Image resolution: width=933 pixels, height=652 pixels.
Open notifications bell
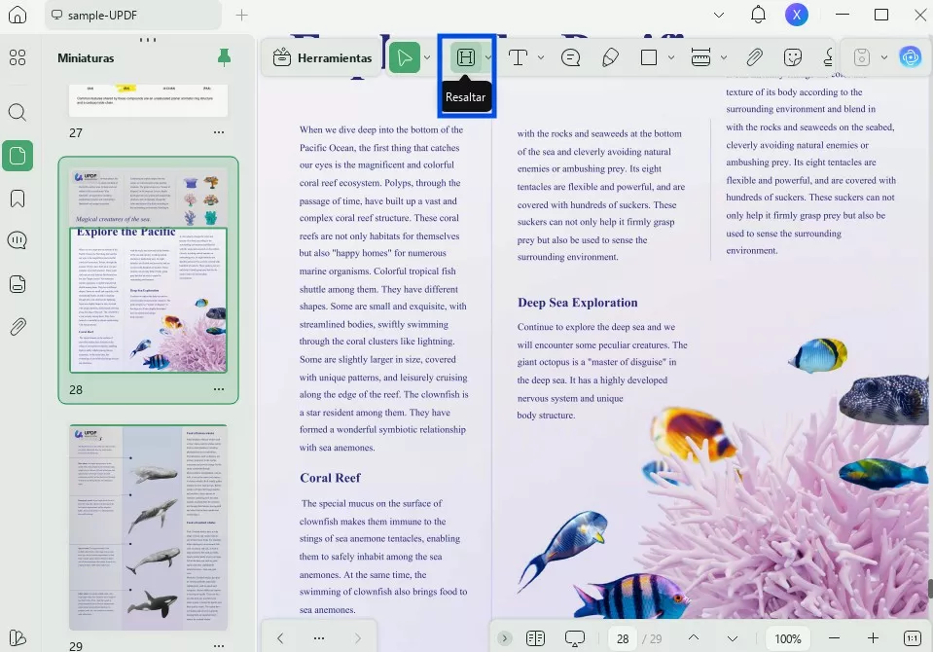coord(758,15)
